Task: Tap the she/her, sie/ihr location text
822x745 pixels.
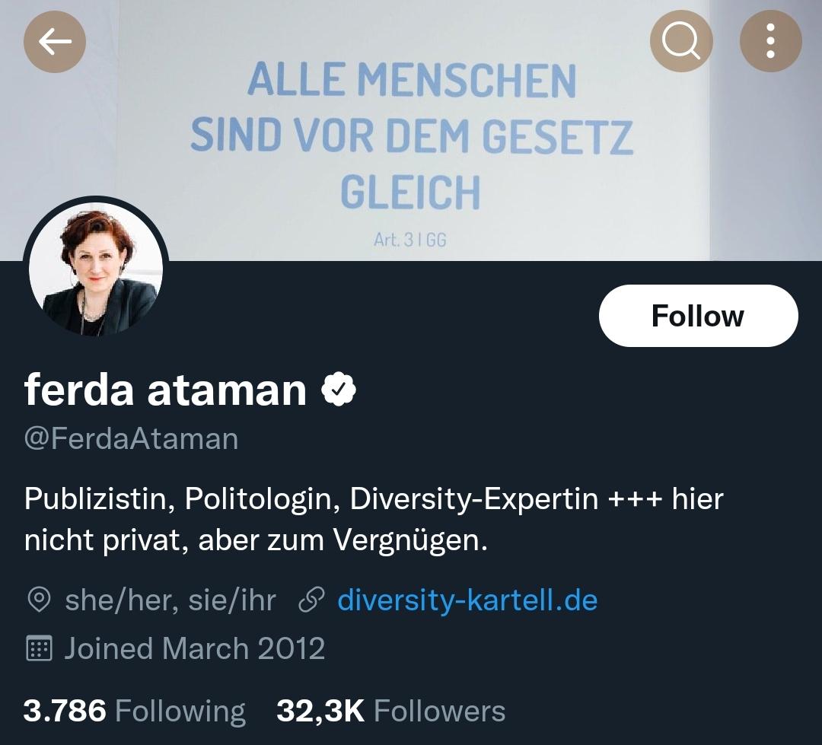Action: pos(170,600)
